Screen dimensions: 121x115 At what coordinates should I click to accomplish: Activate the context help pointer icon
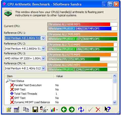click(107, 109)
